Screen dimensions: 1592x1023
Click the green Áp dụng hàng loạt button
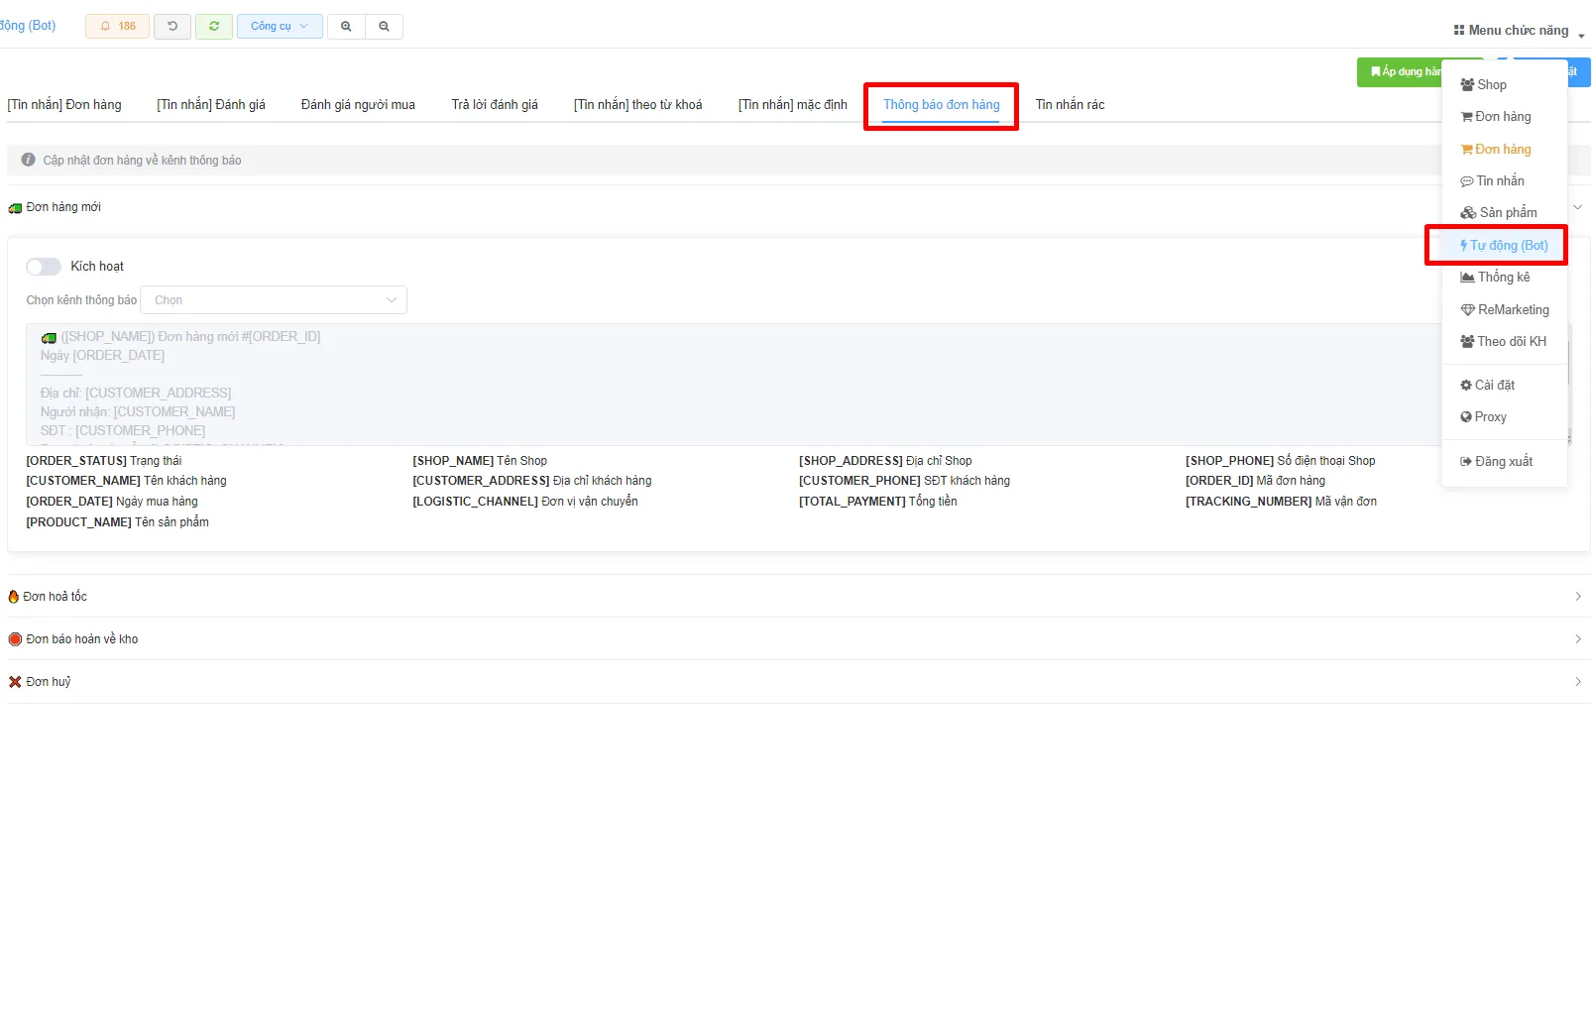pyautogui.click(x=1401, y=72)
